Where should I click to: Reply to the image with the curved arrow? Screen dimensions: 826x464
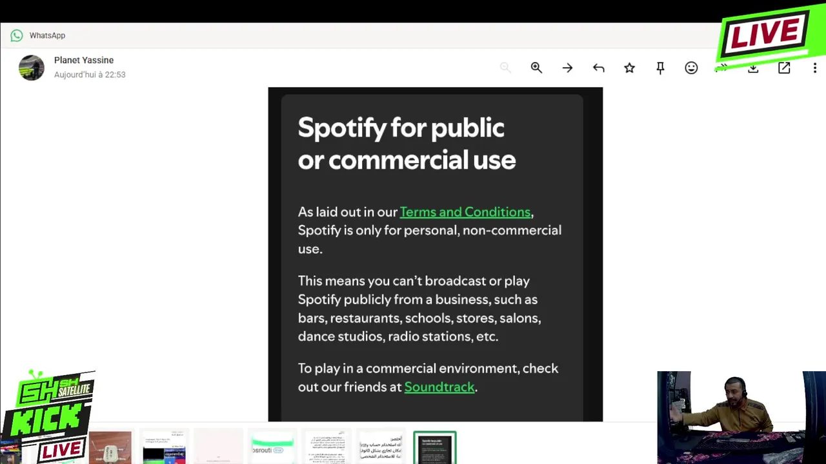[598, 68]
